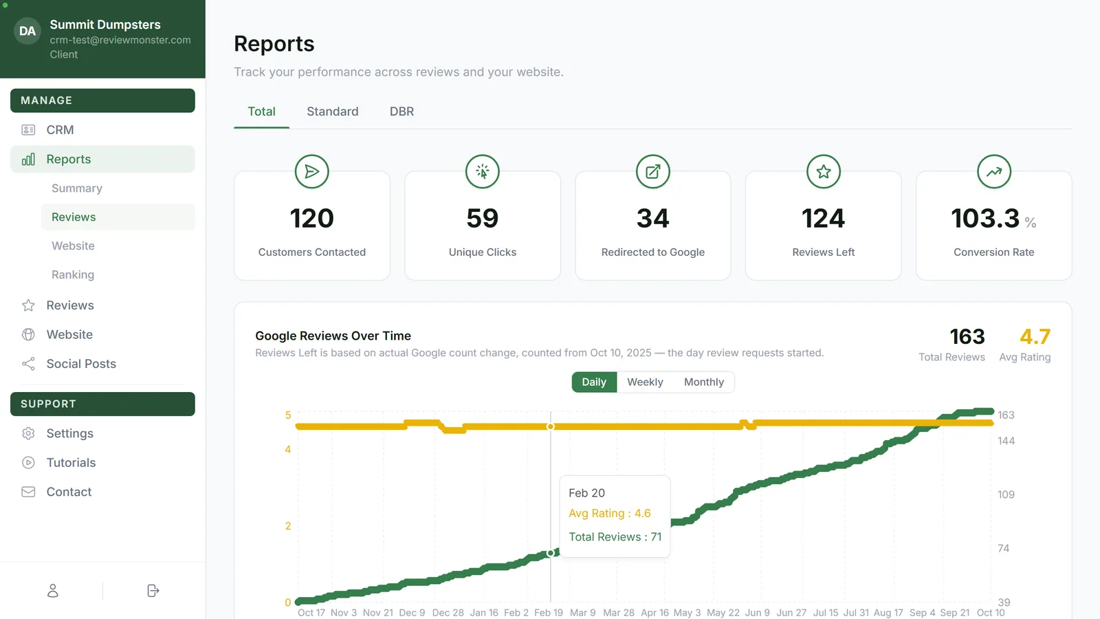
Task: Click the Website globe icon
Action: point(28,335)
